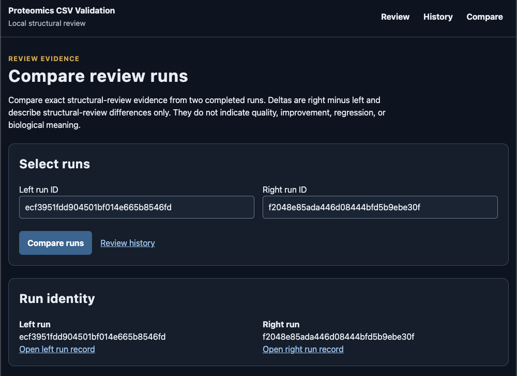This screenshot has height=376, width=517.
Task: Click right run value f2048e85… in Run identity
Action: click(x=338, y=337)
